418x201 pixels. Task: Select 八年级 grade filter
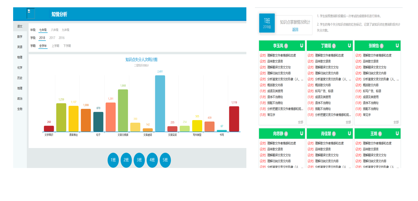(x=55, y=30)
